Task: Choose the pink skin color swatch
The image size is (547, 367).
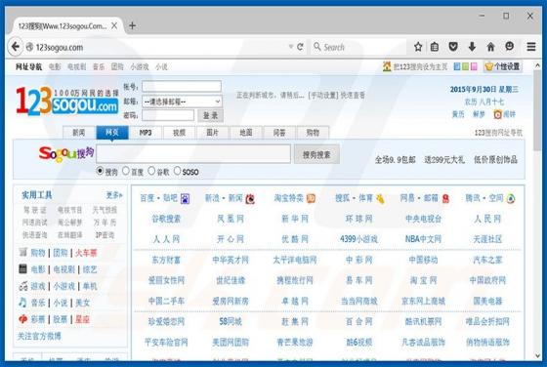Action: pyautogui.click(x=474, y=66)
